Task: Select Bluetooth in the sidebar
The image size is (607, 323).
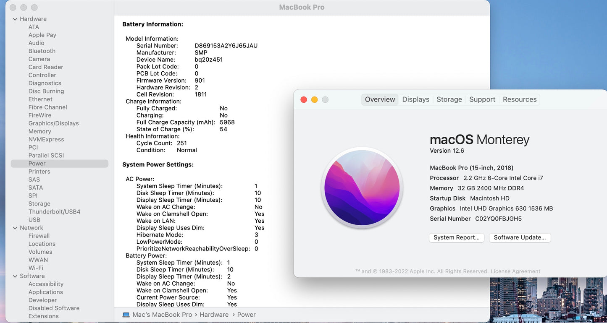Action: (x=42, y=51)
